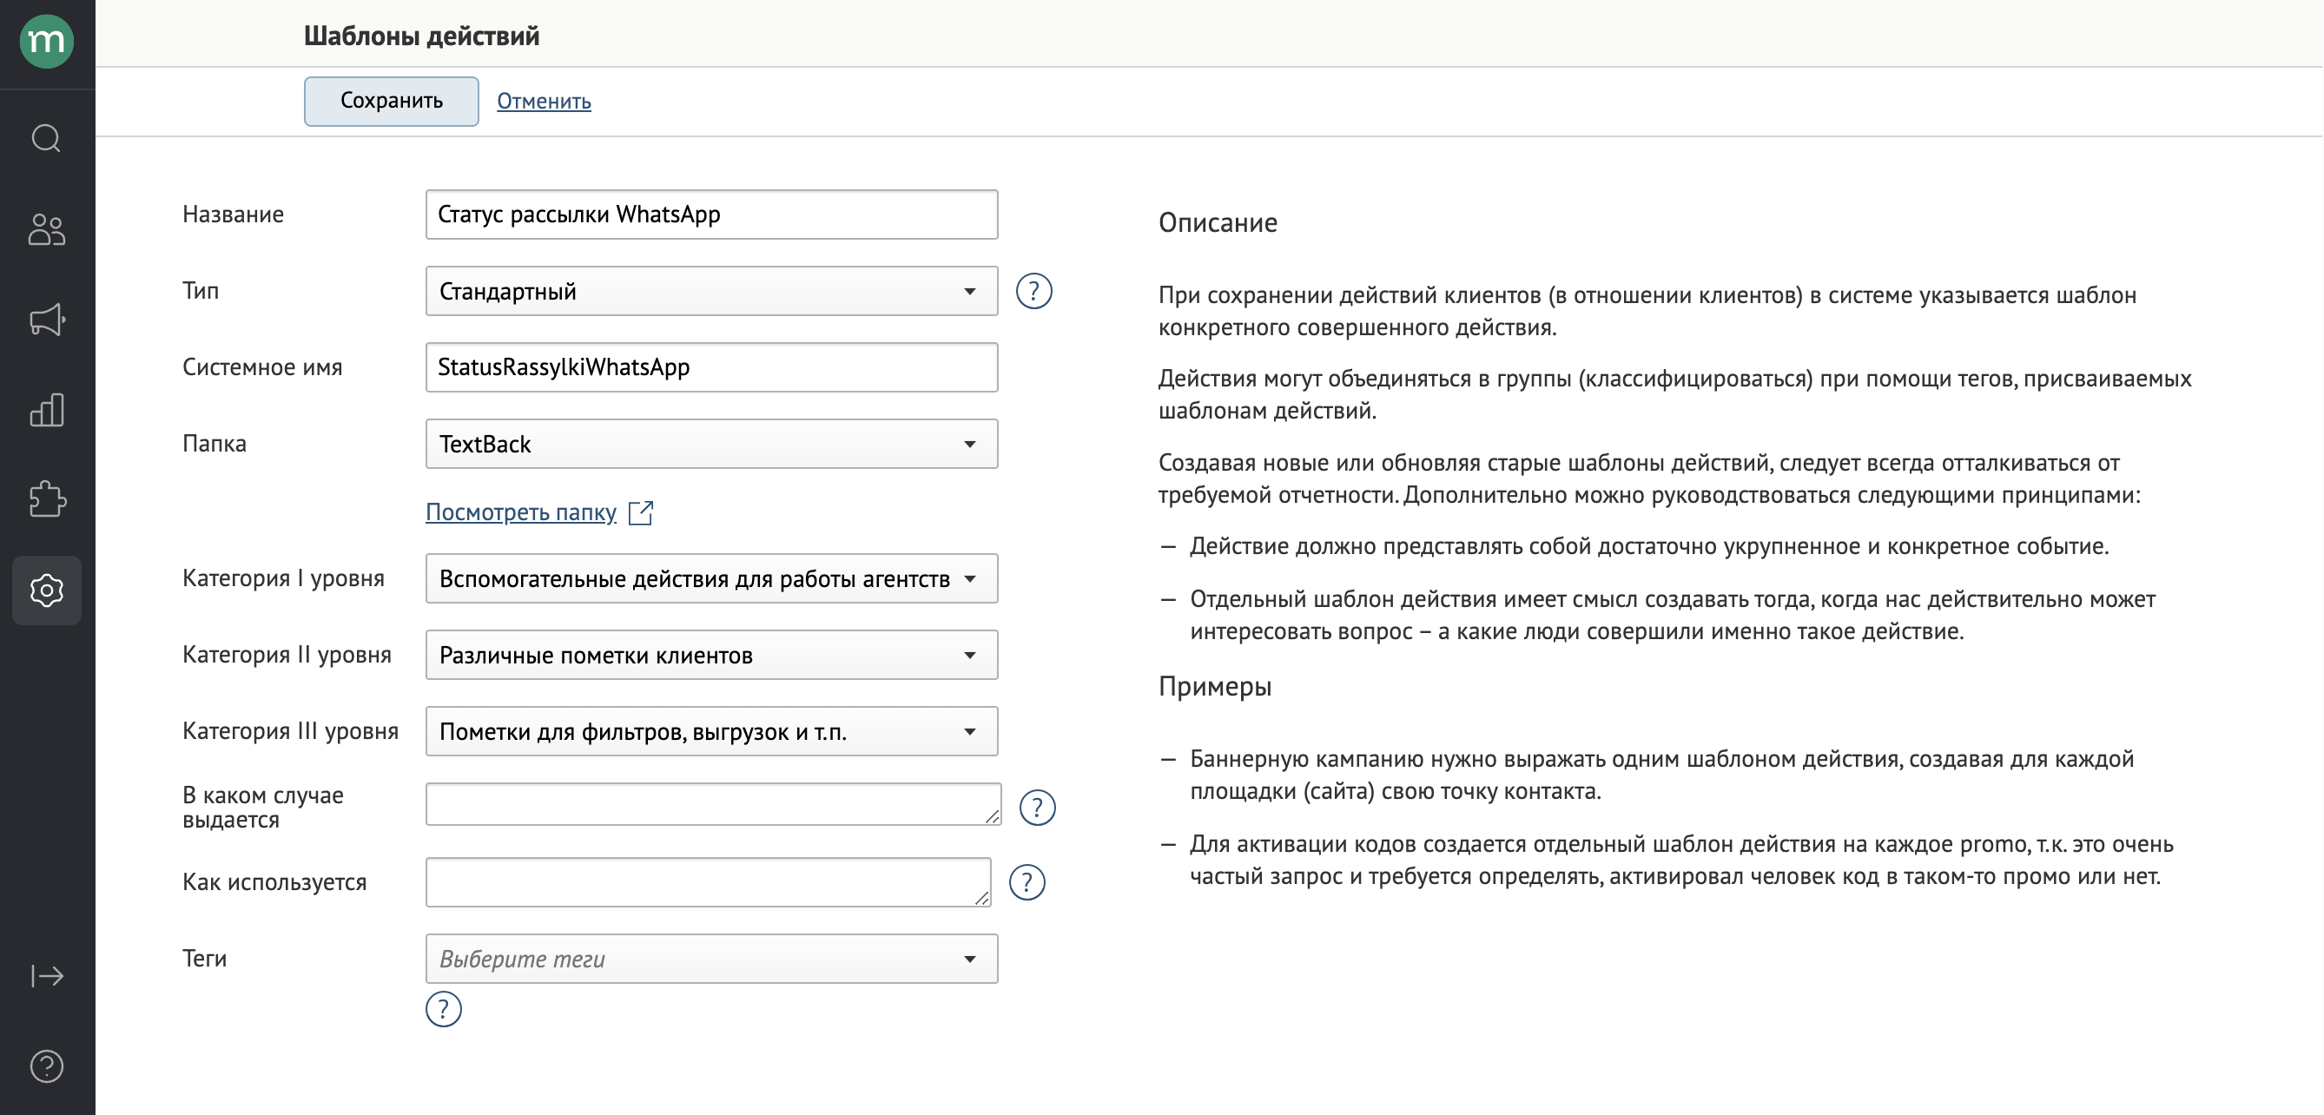Click external link icon beside 'Посмотреть папку'

pos(641,512)
